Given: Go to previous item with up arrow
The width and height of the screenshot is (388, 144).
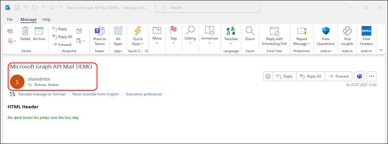Looking at the screenshot, I should point(43,8).
